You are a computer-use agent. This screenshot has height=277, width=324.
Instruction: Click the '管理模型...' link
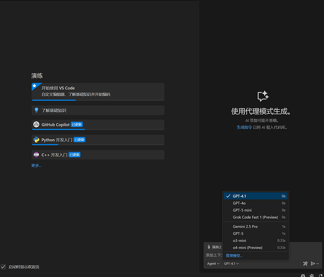[x=234, y=256]
